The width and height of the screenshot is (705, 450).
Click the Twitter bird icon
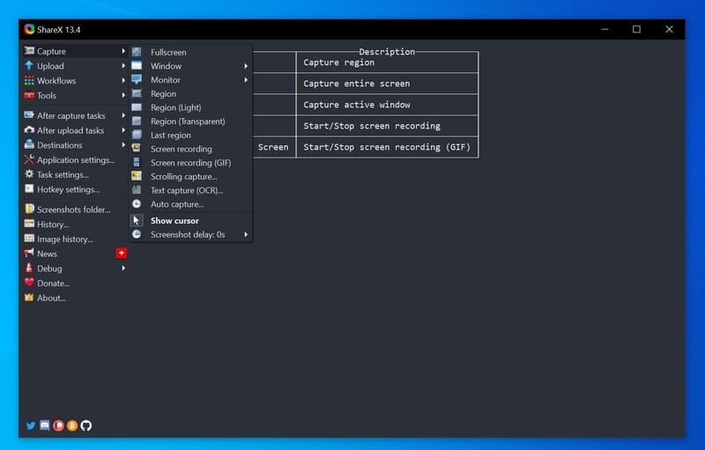tap(30, 425)
